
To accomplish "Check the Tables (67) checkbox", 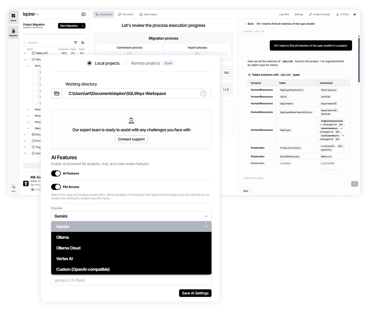I will click(29, 53).
